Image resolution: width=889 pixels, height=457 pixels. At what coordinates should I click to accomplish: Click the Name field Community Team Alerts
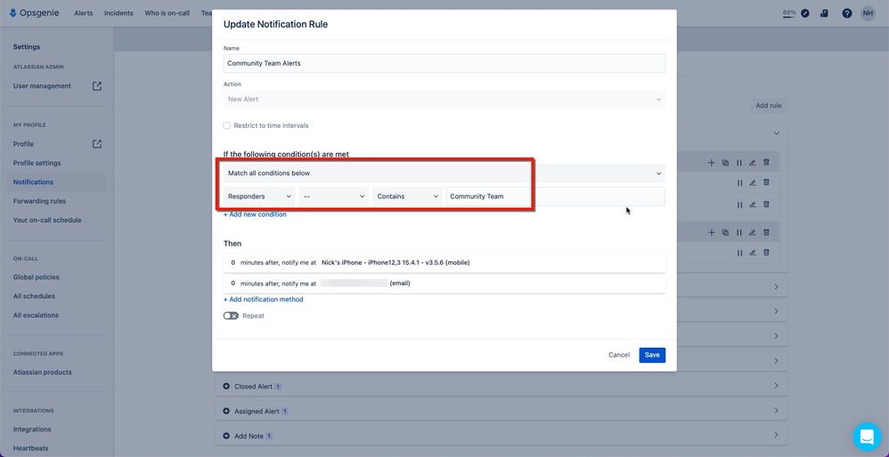[444, 63]
